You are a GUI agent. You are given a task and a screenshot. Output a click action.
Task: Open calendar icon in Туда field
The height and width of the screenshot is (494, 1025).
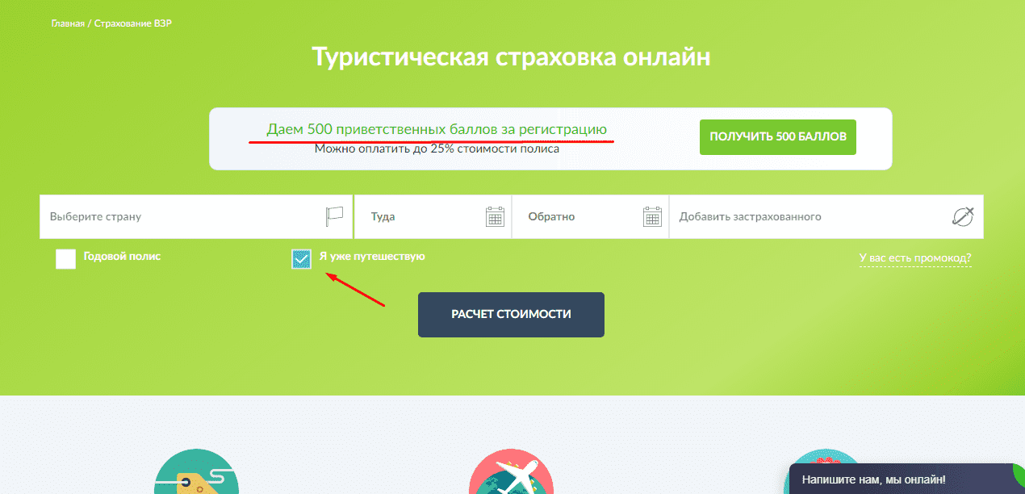pos(495,216)
